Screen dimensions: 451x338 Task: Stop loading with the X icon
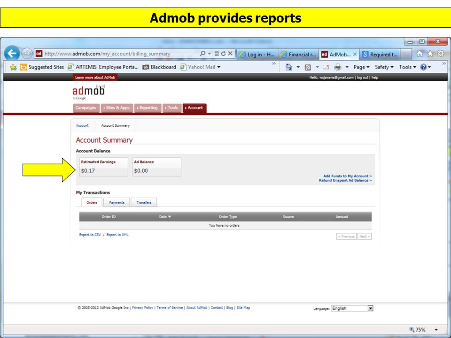pyautogui.click(x=230, y=54)
